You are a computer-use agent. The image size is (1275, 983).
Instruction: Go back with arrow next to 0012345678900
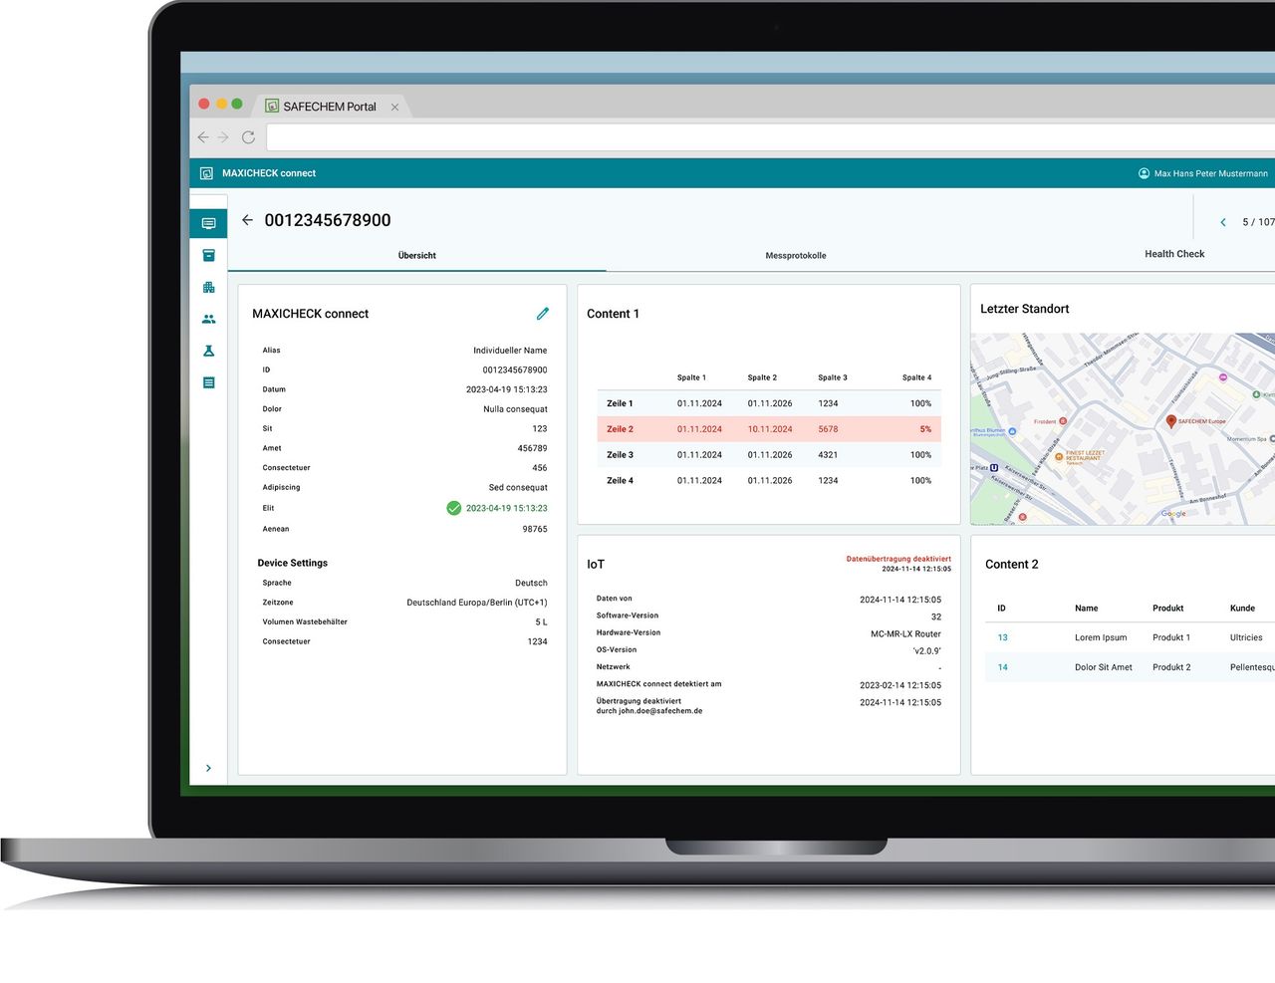coord(247,220)
